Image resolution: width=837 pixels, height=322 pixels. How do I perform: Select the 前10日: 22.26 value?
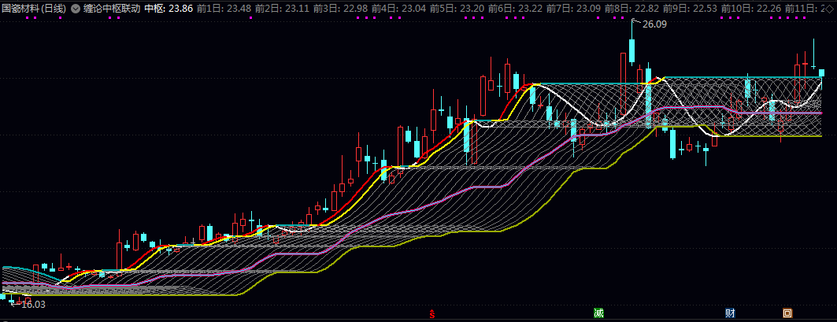(x=750, y=9)
